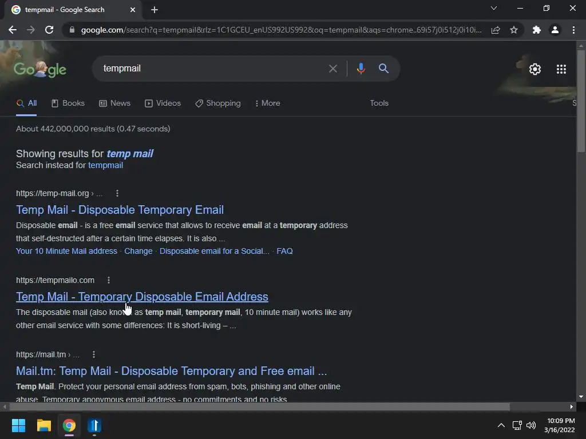Open the tab search dropdown arrow
The image size is (586, 439).
click(x=494, y=8)
